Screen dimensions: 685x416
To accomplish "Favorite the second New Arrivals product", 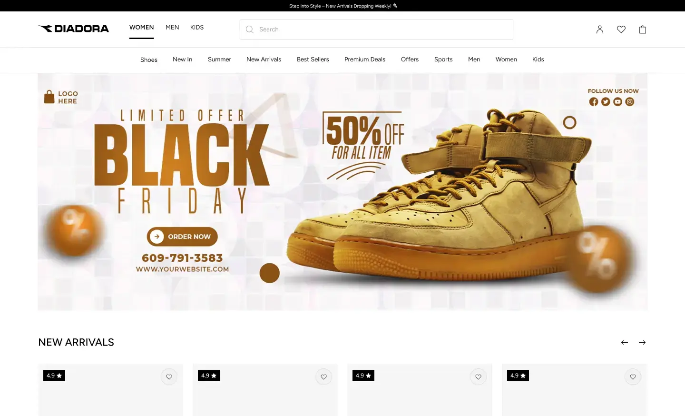I will click(323, 377).
